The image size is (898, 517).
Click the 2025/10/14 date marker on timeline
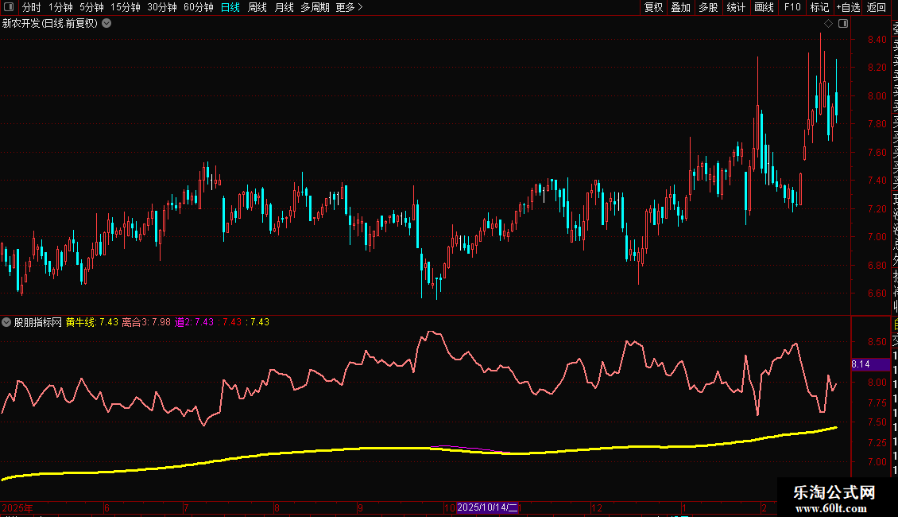[487, 507]
